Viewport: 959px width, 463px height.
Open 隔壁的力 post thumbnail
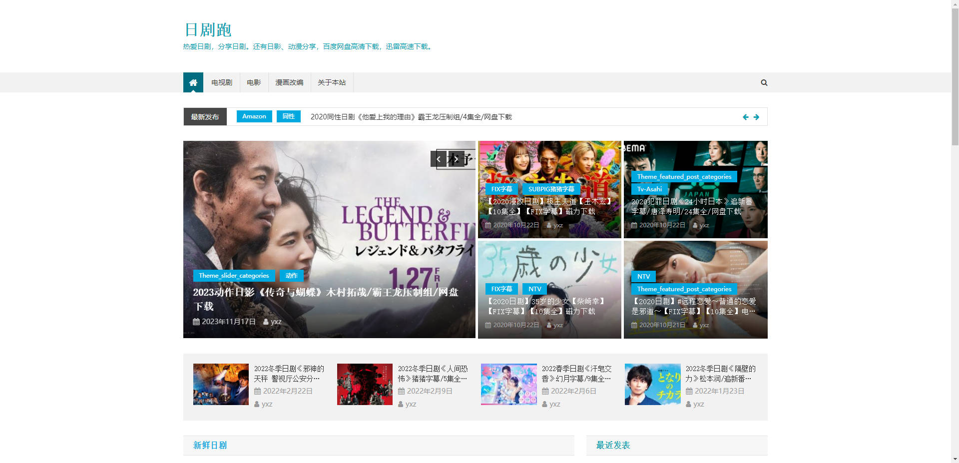(x=652, y=384)
